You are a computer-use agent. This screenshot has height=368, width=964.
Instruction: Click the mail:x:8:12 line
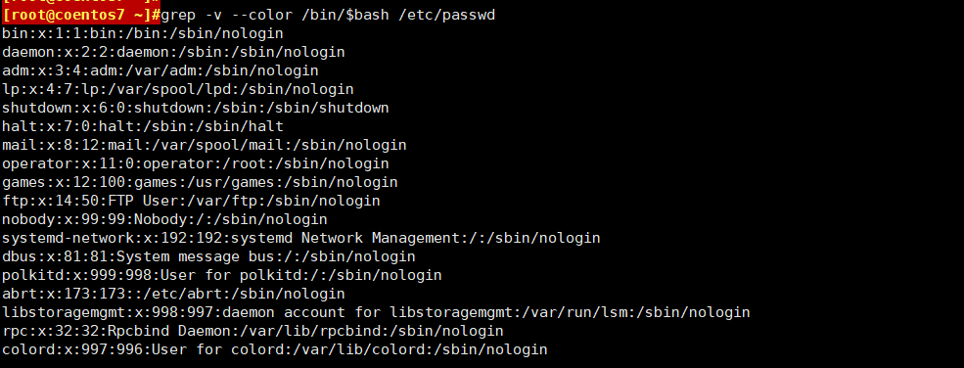pyautogui.click(x=205, y=146)
